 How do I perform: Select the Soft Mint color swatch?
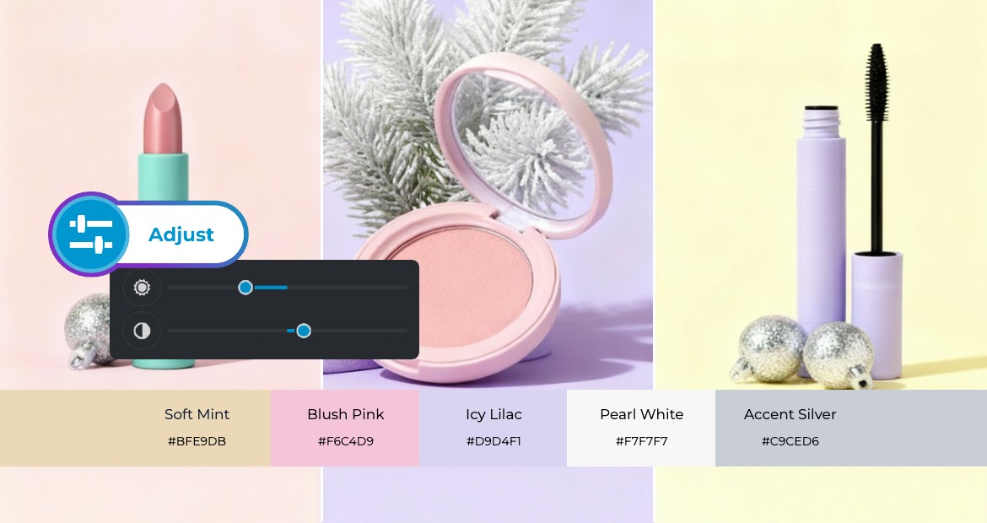coord(135,428)
